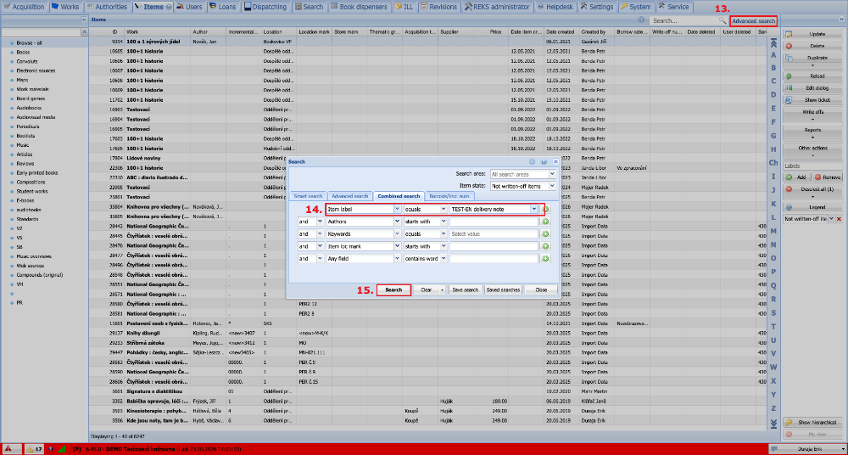
Task: Jump to letter M in the alphabet index
Action: pyautogui.click(x=773, y=231)
